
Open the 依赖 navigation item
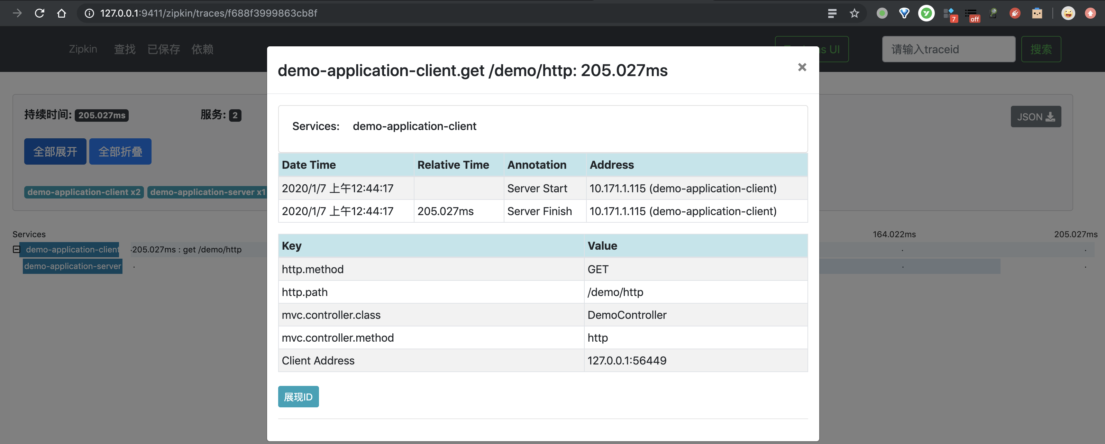coord(202,49)
